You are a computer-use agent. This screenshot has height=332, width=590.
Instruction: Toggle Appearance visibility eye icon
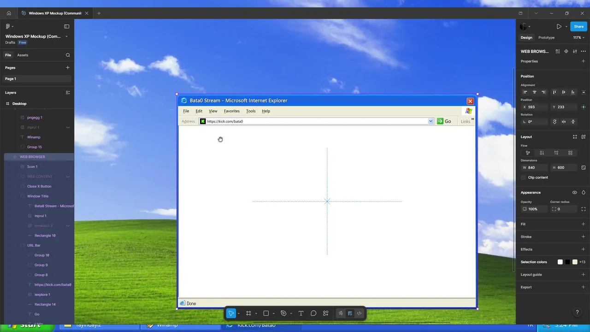click(574, 192)
